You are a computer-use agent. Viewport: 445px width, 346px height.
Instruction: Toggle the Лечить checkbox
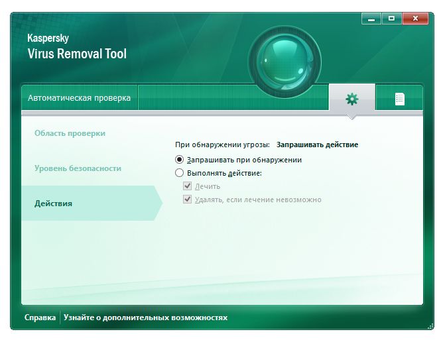point(187,186)
